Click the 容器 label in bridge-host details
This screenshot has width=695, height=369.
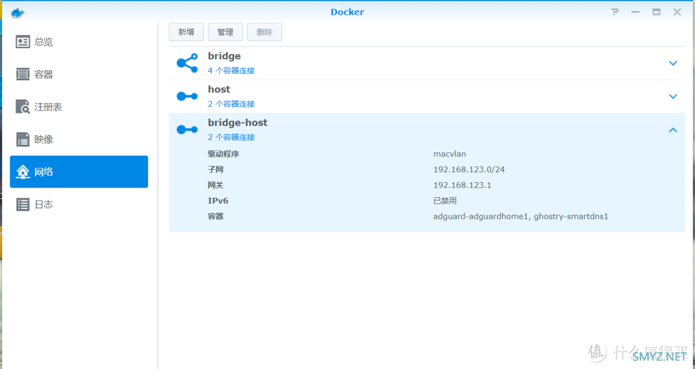[216, 217]
